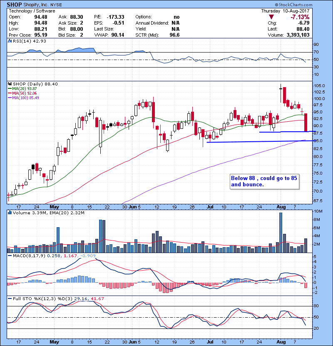Select the EPS value -0.51
Screen dimensions: 333x346
pyautogui.click(x=118, y=23)
